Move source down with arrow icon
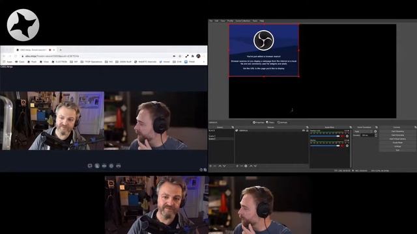 (255, 166)
